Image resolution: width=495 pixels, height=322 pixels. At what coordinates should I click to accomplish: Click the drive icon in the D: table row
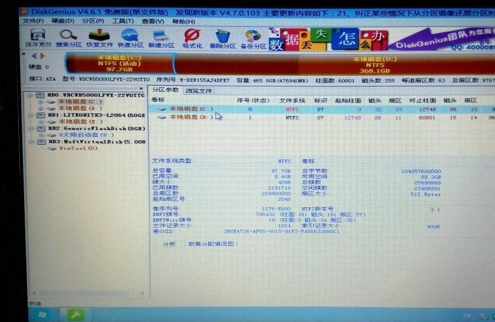[162, 117]
